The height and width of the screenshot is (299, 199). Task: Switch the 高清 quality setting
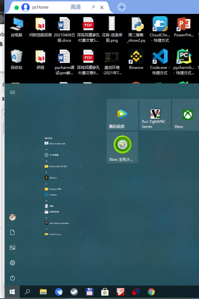[76, 7]
